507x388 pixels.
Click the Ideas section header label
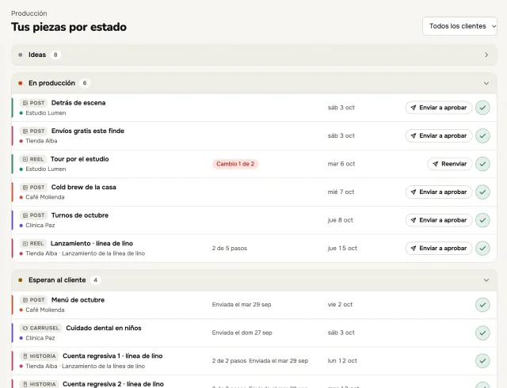pos(37,55)
